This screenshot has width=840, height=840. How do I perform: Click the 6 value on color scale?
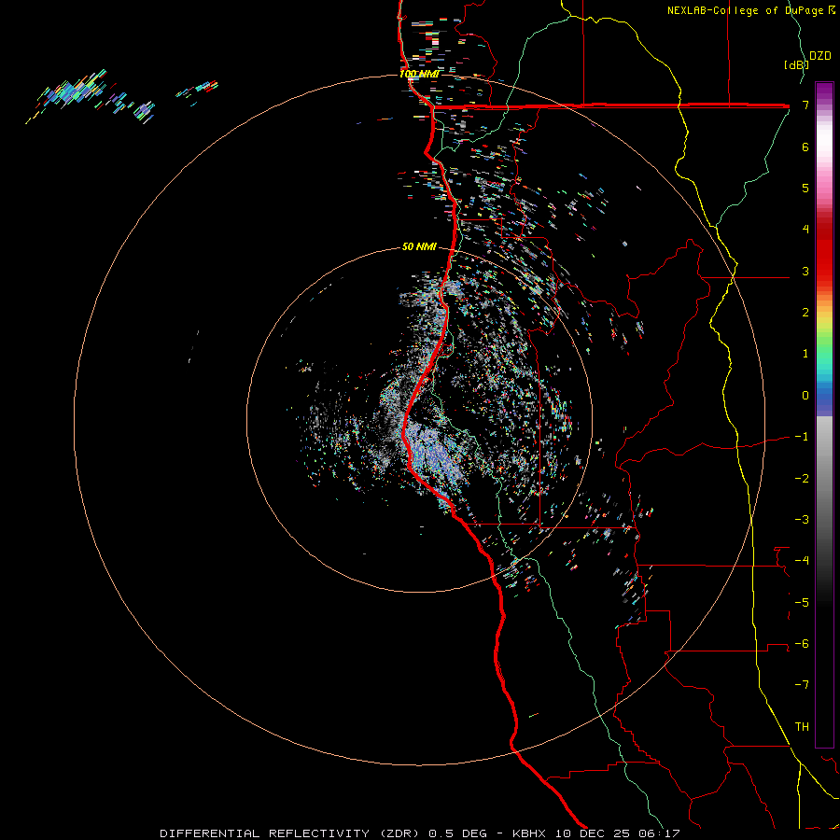(805, 147)
